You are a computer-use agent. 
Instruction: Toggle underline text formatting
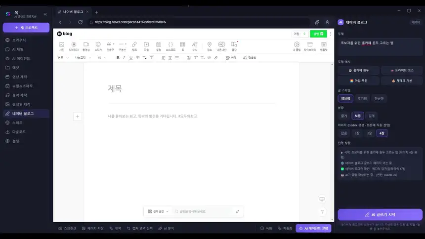(x=131, y=58)
